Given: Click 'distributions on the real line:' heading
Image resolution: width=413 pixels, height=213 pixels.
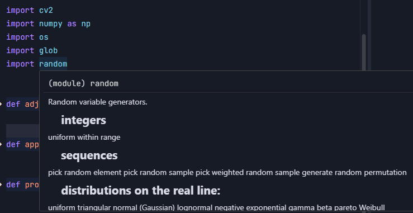Looking at the screenshot, I should pos(141,190).
